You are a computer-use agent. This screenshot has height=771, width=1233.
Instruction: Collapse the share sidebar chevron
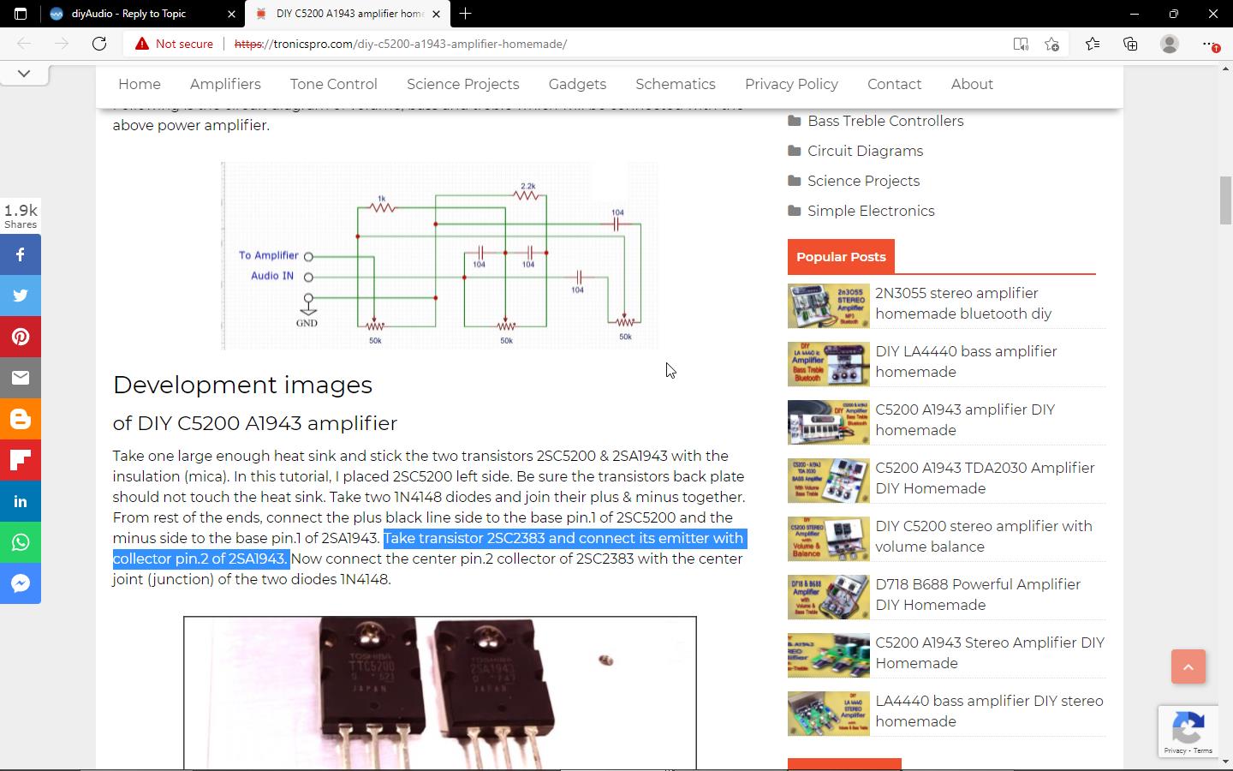coord(24,74)
